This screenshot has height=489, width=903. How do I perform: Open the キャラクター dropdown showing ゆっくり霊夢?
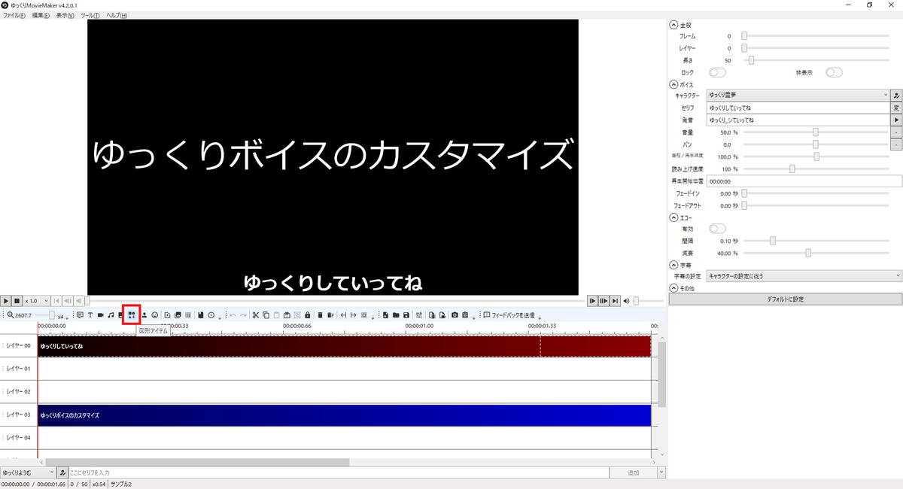click(x=798, y=96)
